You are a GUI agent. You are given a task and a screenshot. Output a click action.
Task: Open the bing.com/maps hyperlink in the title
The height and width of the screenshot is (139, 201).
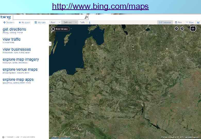100,6
